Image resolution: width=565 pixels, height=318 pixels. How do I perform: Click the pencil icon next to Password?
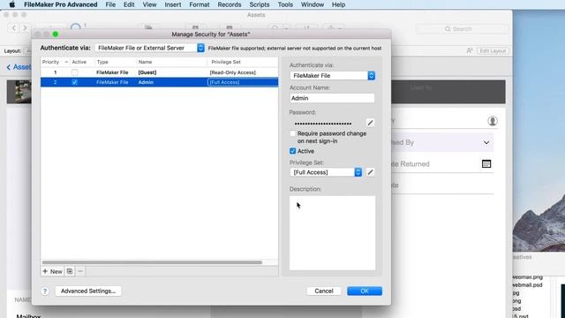(370, 123)
